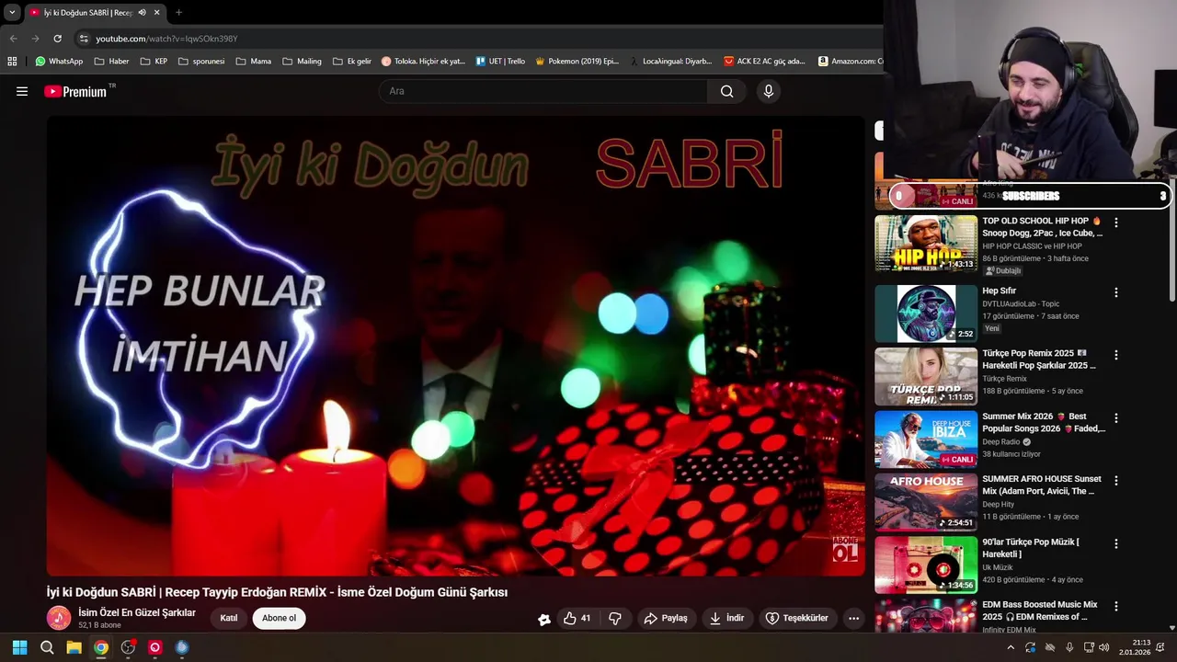Open the Windows Start menu
The height and width of the screenshot is (662, 1177).
click(x=20, y=647)
